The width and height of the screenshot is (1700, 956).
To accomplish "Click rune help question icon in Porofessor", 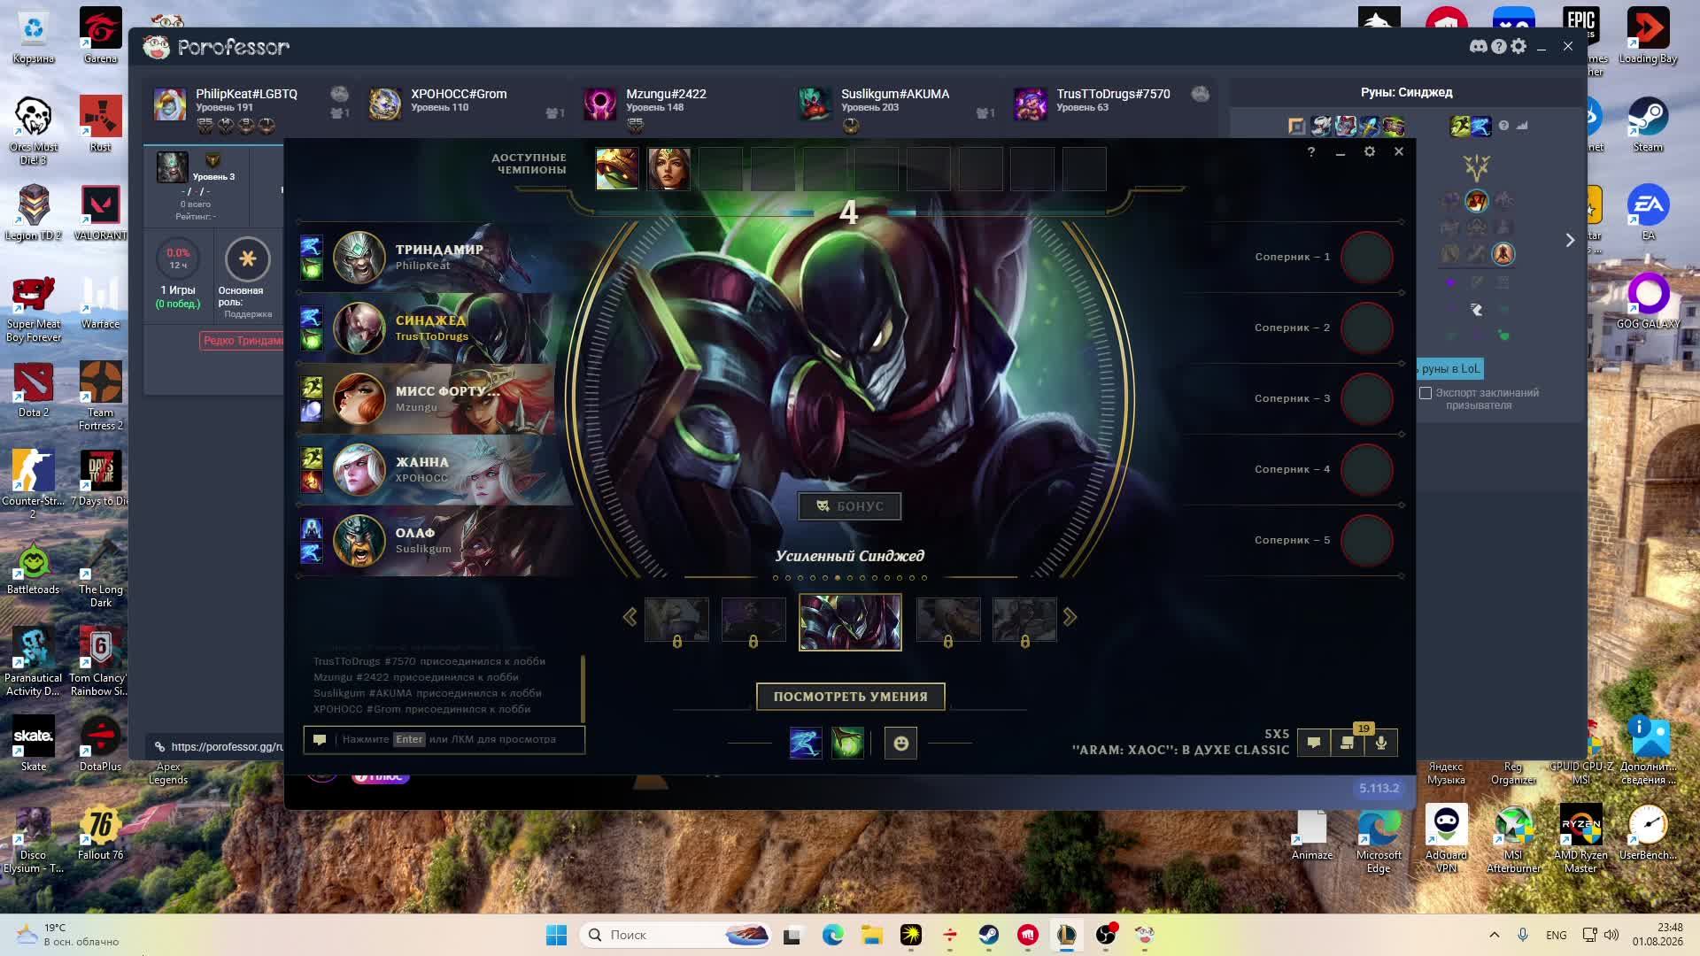I will click(1503, 126).
